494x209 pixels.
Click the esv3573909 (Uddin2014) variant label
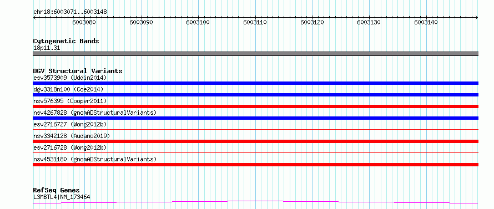pyautogui.click(x=70, y=78)
